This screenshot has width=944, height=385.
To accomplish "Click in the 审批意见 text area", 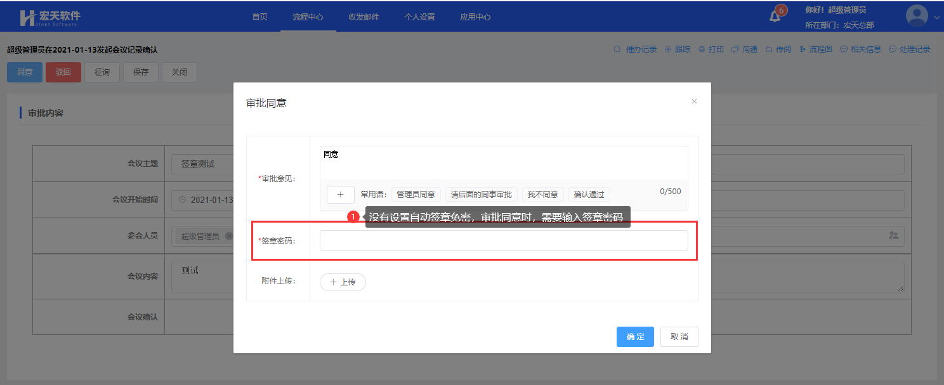I will click(x=503, y=163).
